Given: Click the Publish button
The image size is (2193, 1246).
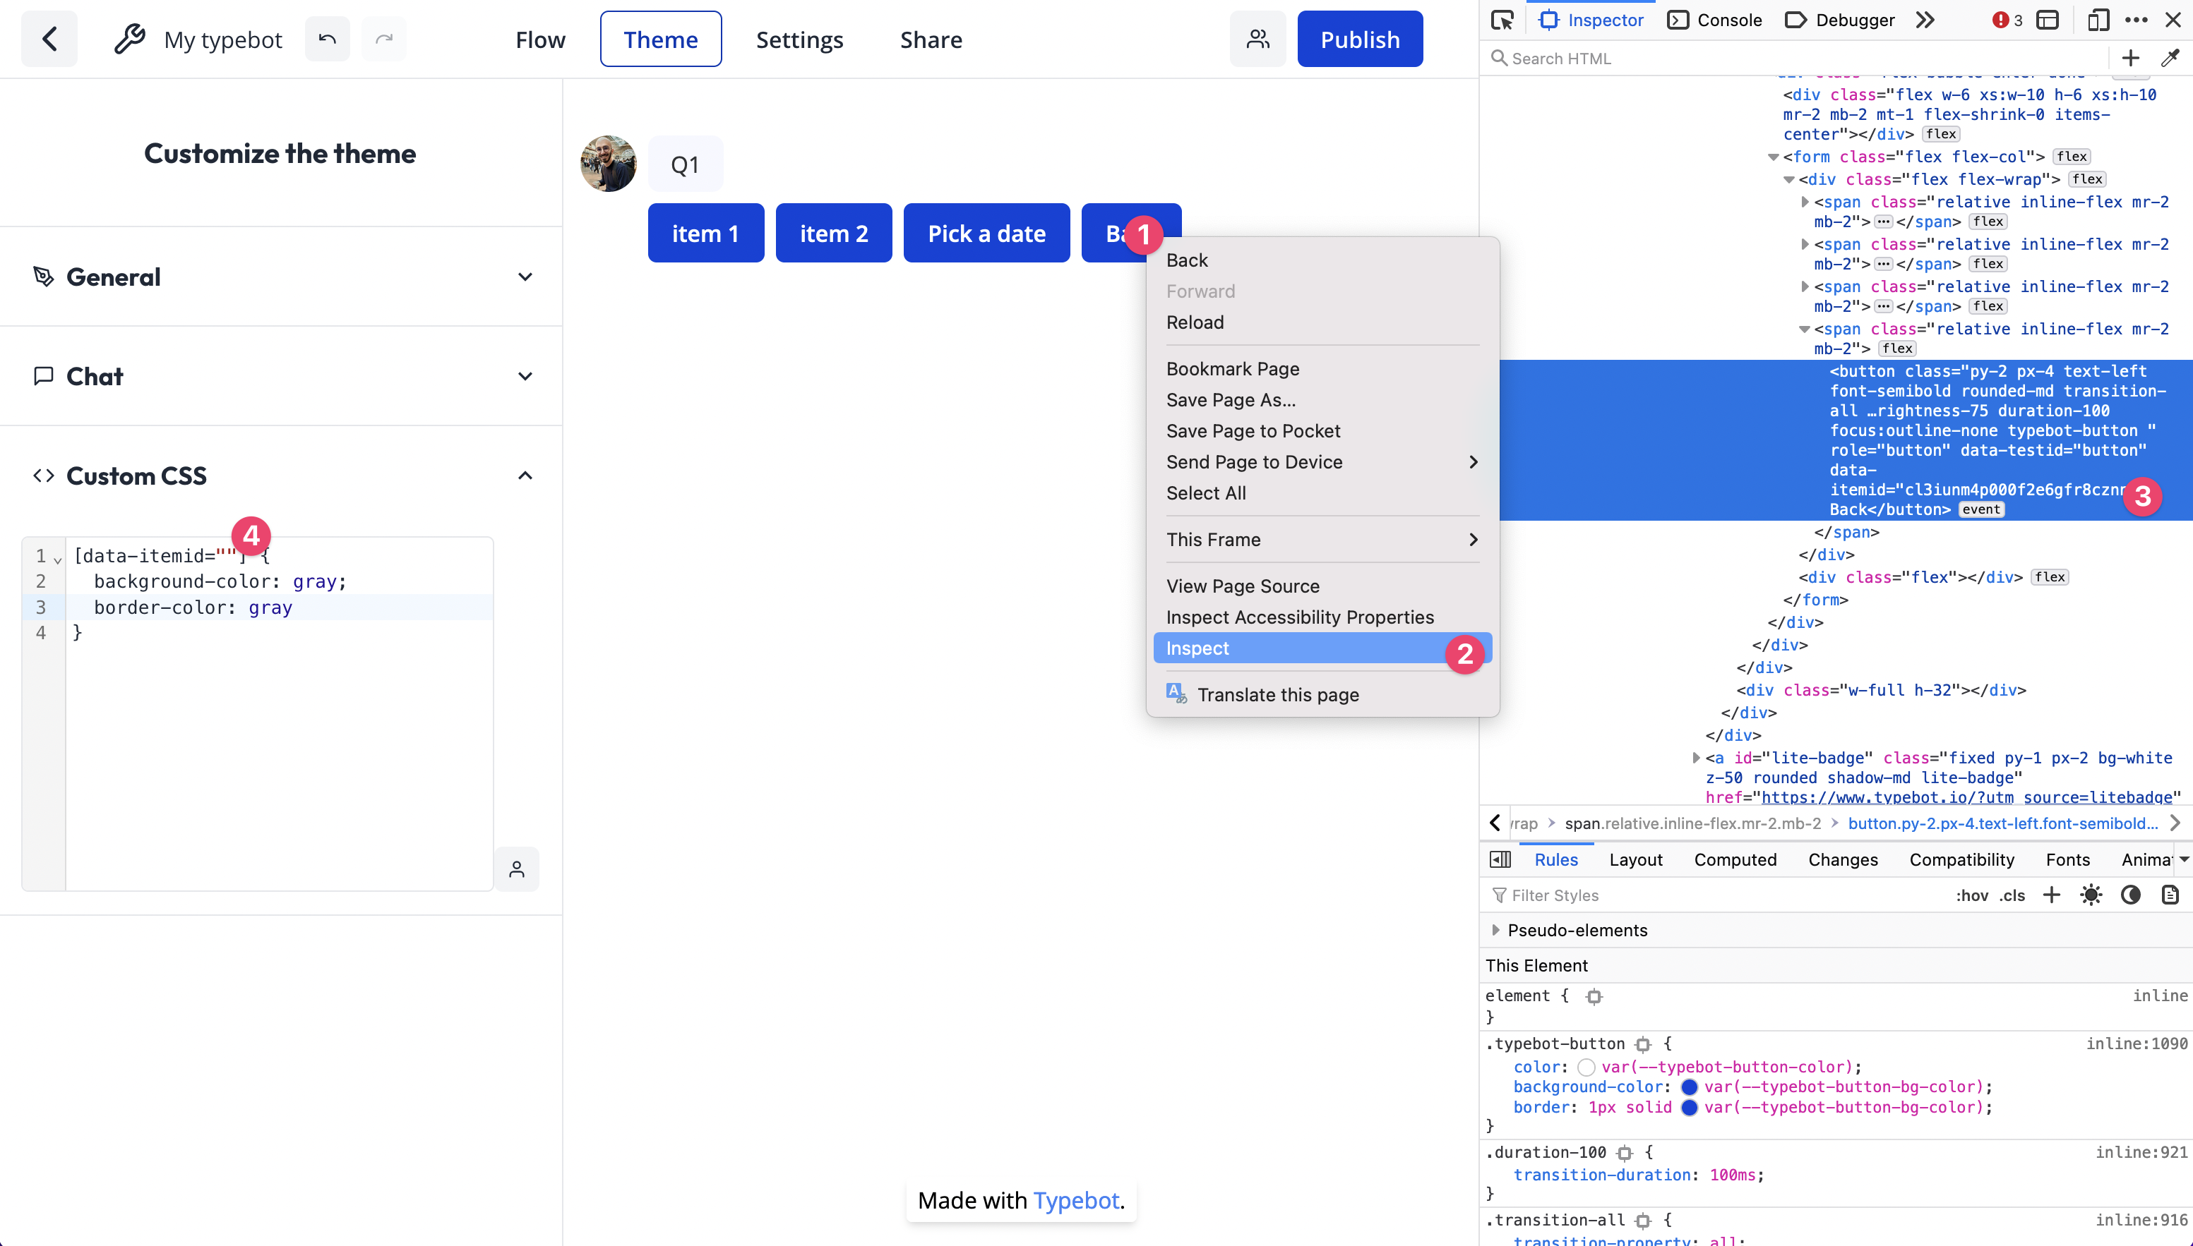Looking at the screenshot, I should point(1360,40).
